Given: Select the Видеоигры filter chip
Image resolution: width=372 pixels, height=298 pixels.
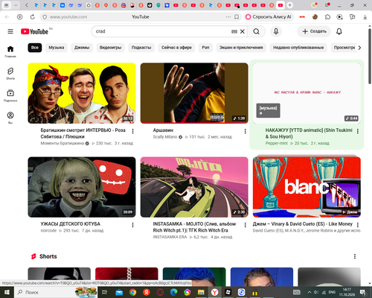Looking at the screenshot, I should [x=110, y=48].
